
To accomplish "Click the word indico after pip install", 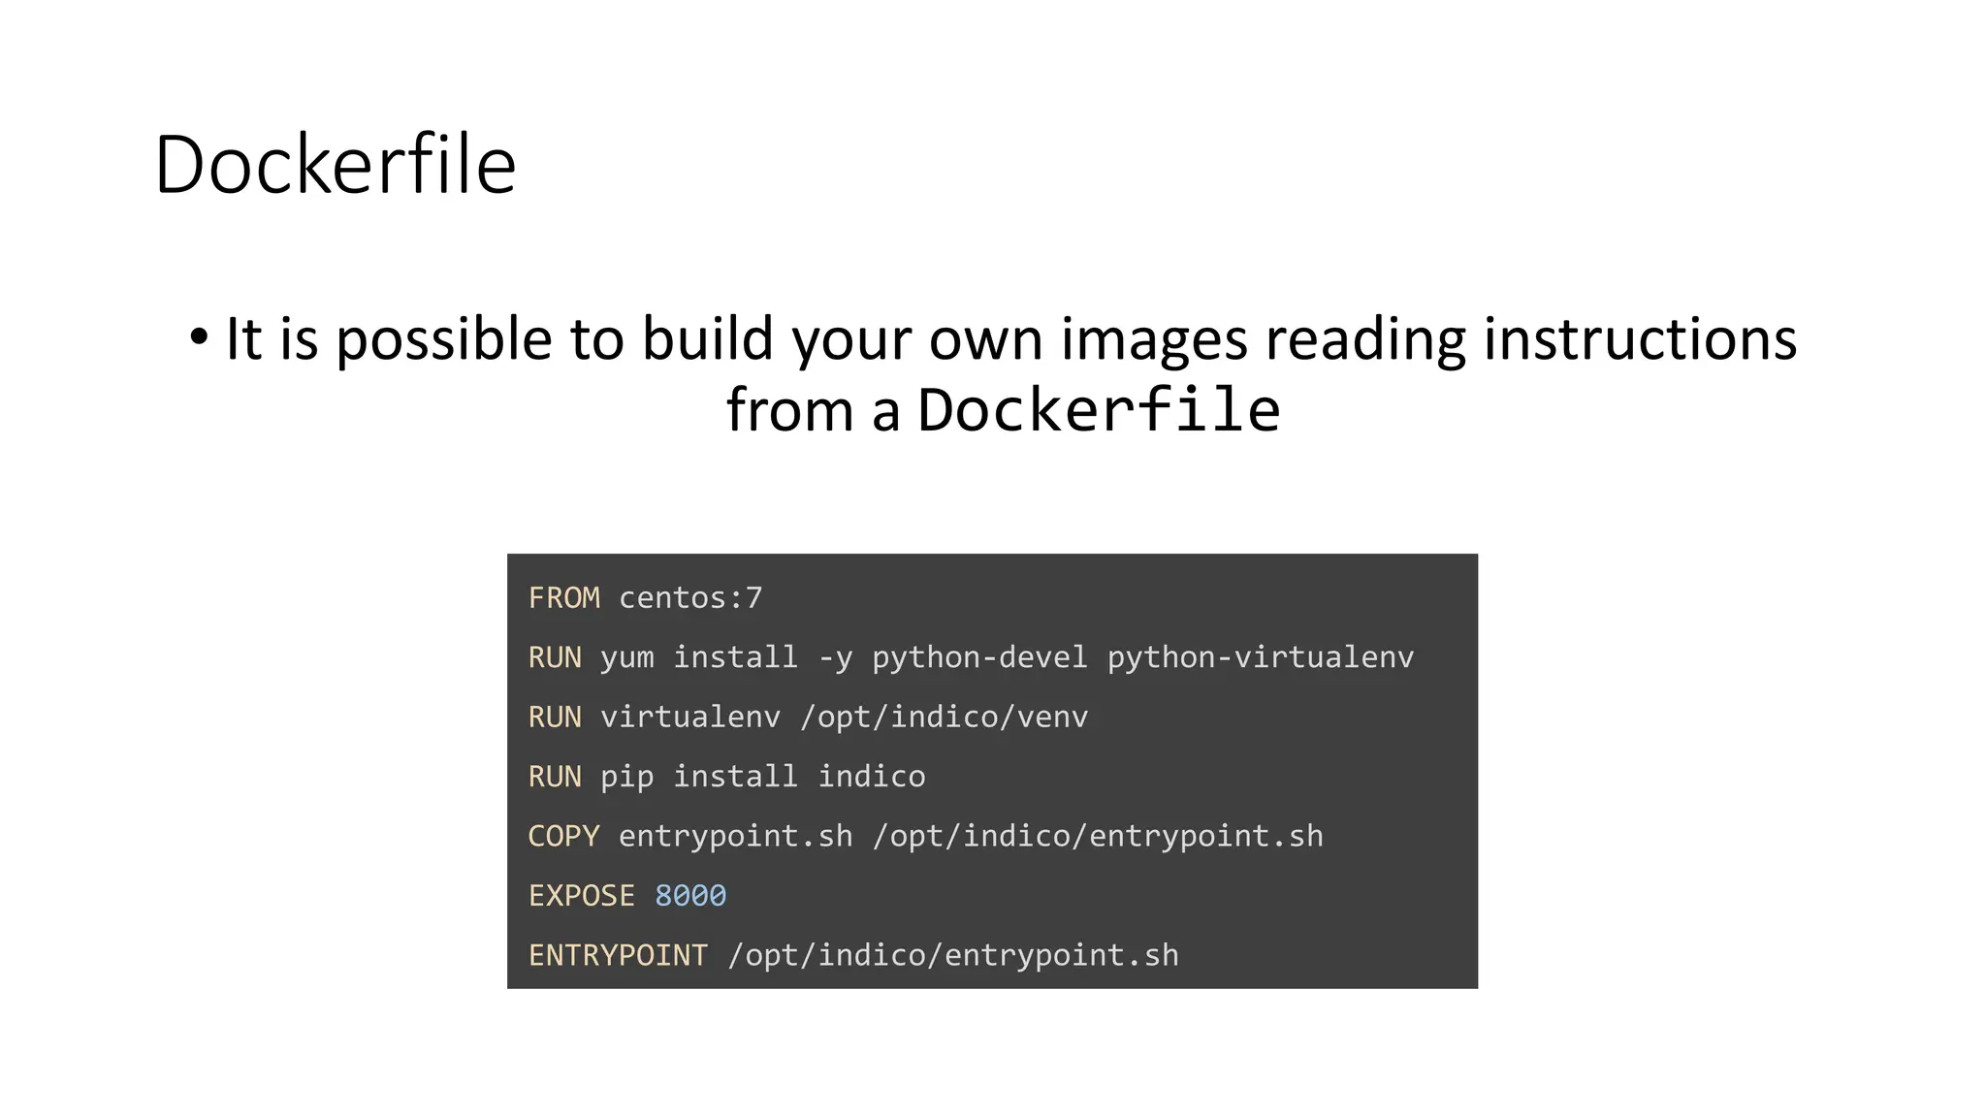I will (871, 777).
